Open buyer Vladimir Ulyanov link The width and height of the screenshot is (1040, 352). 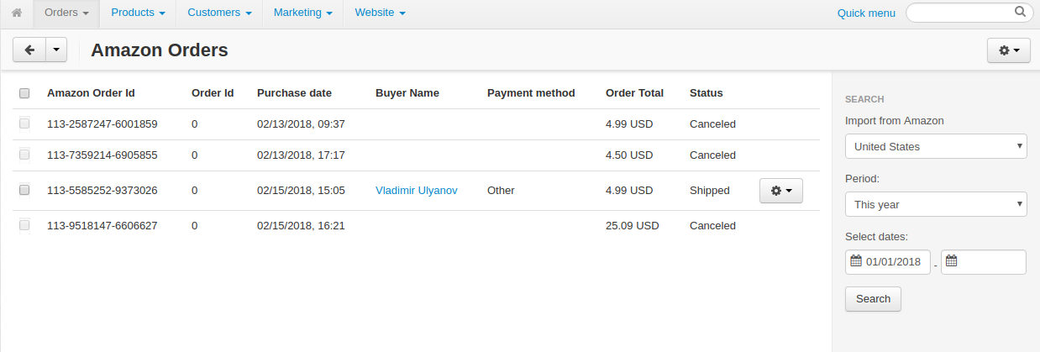coord(417,191)
